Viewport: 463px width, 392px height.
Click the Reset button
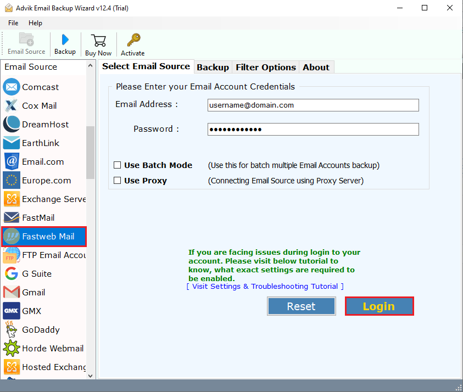(301, 306)
